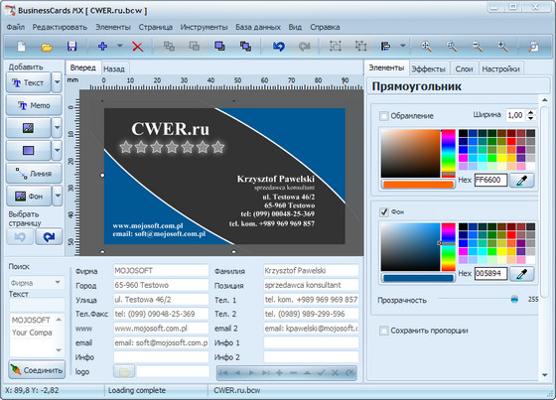Image resolution: width=556 pixels, height=400 pixels.
Task: Click the blue background color preview bar
Action: 418,278
